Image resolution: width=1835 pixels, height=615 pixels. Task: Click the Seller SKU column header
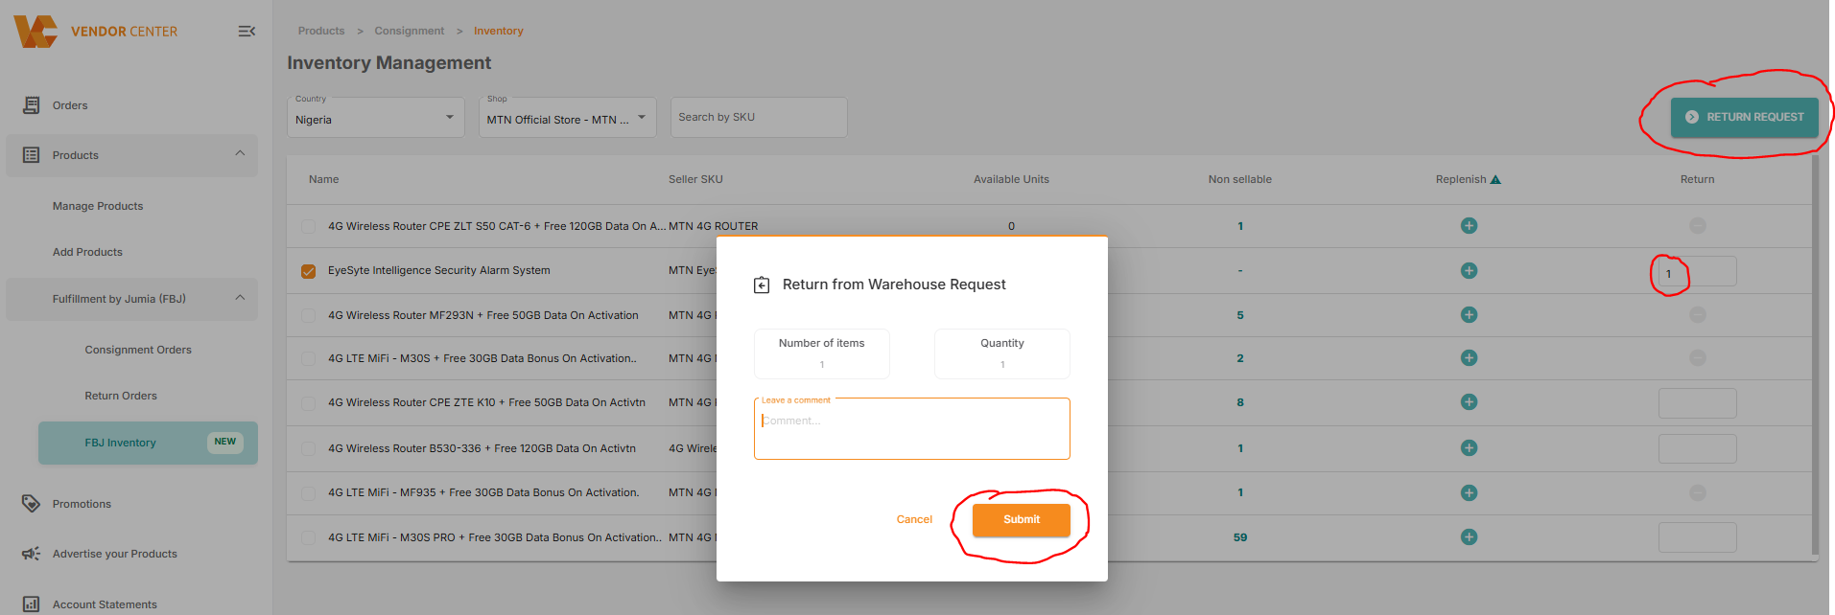(695, 179)
